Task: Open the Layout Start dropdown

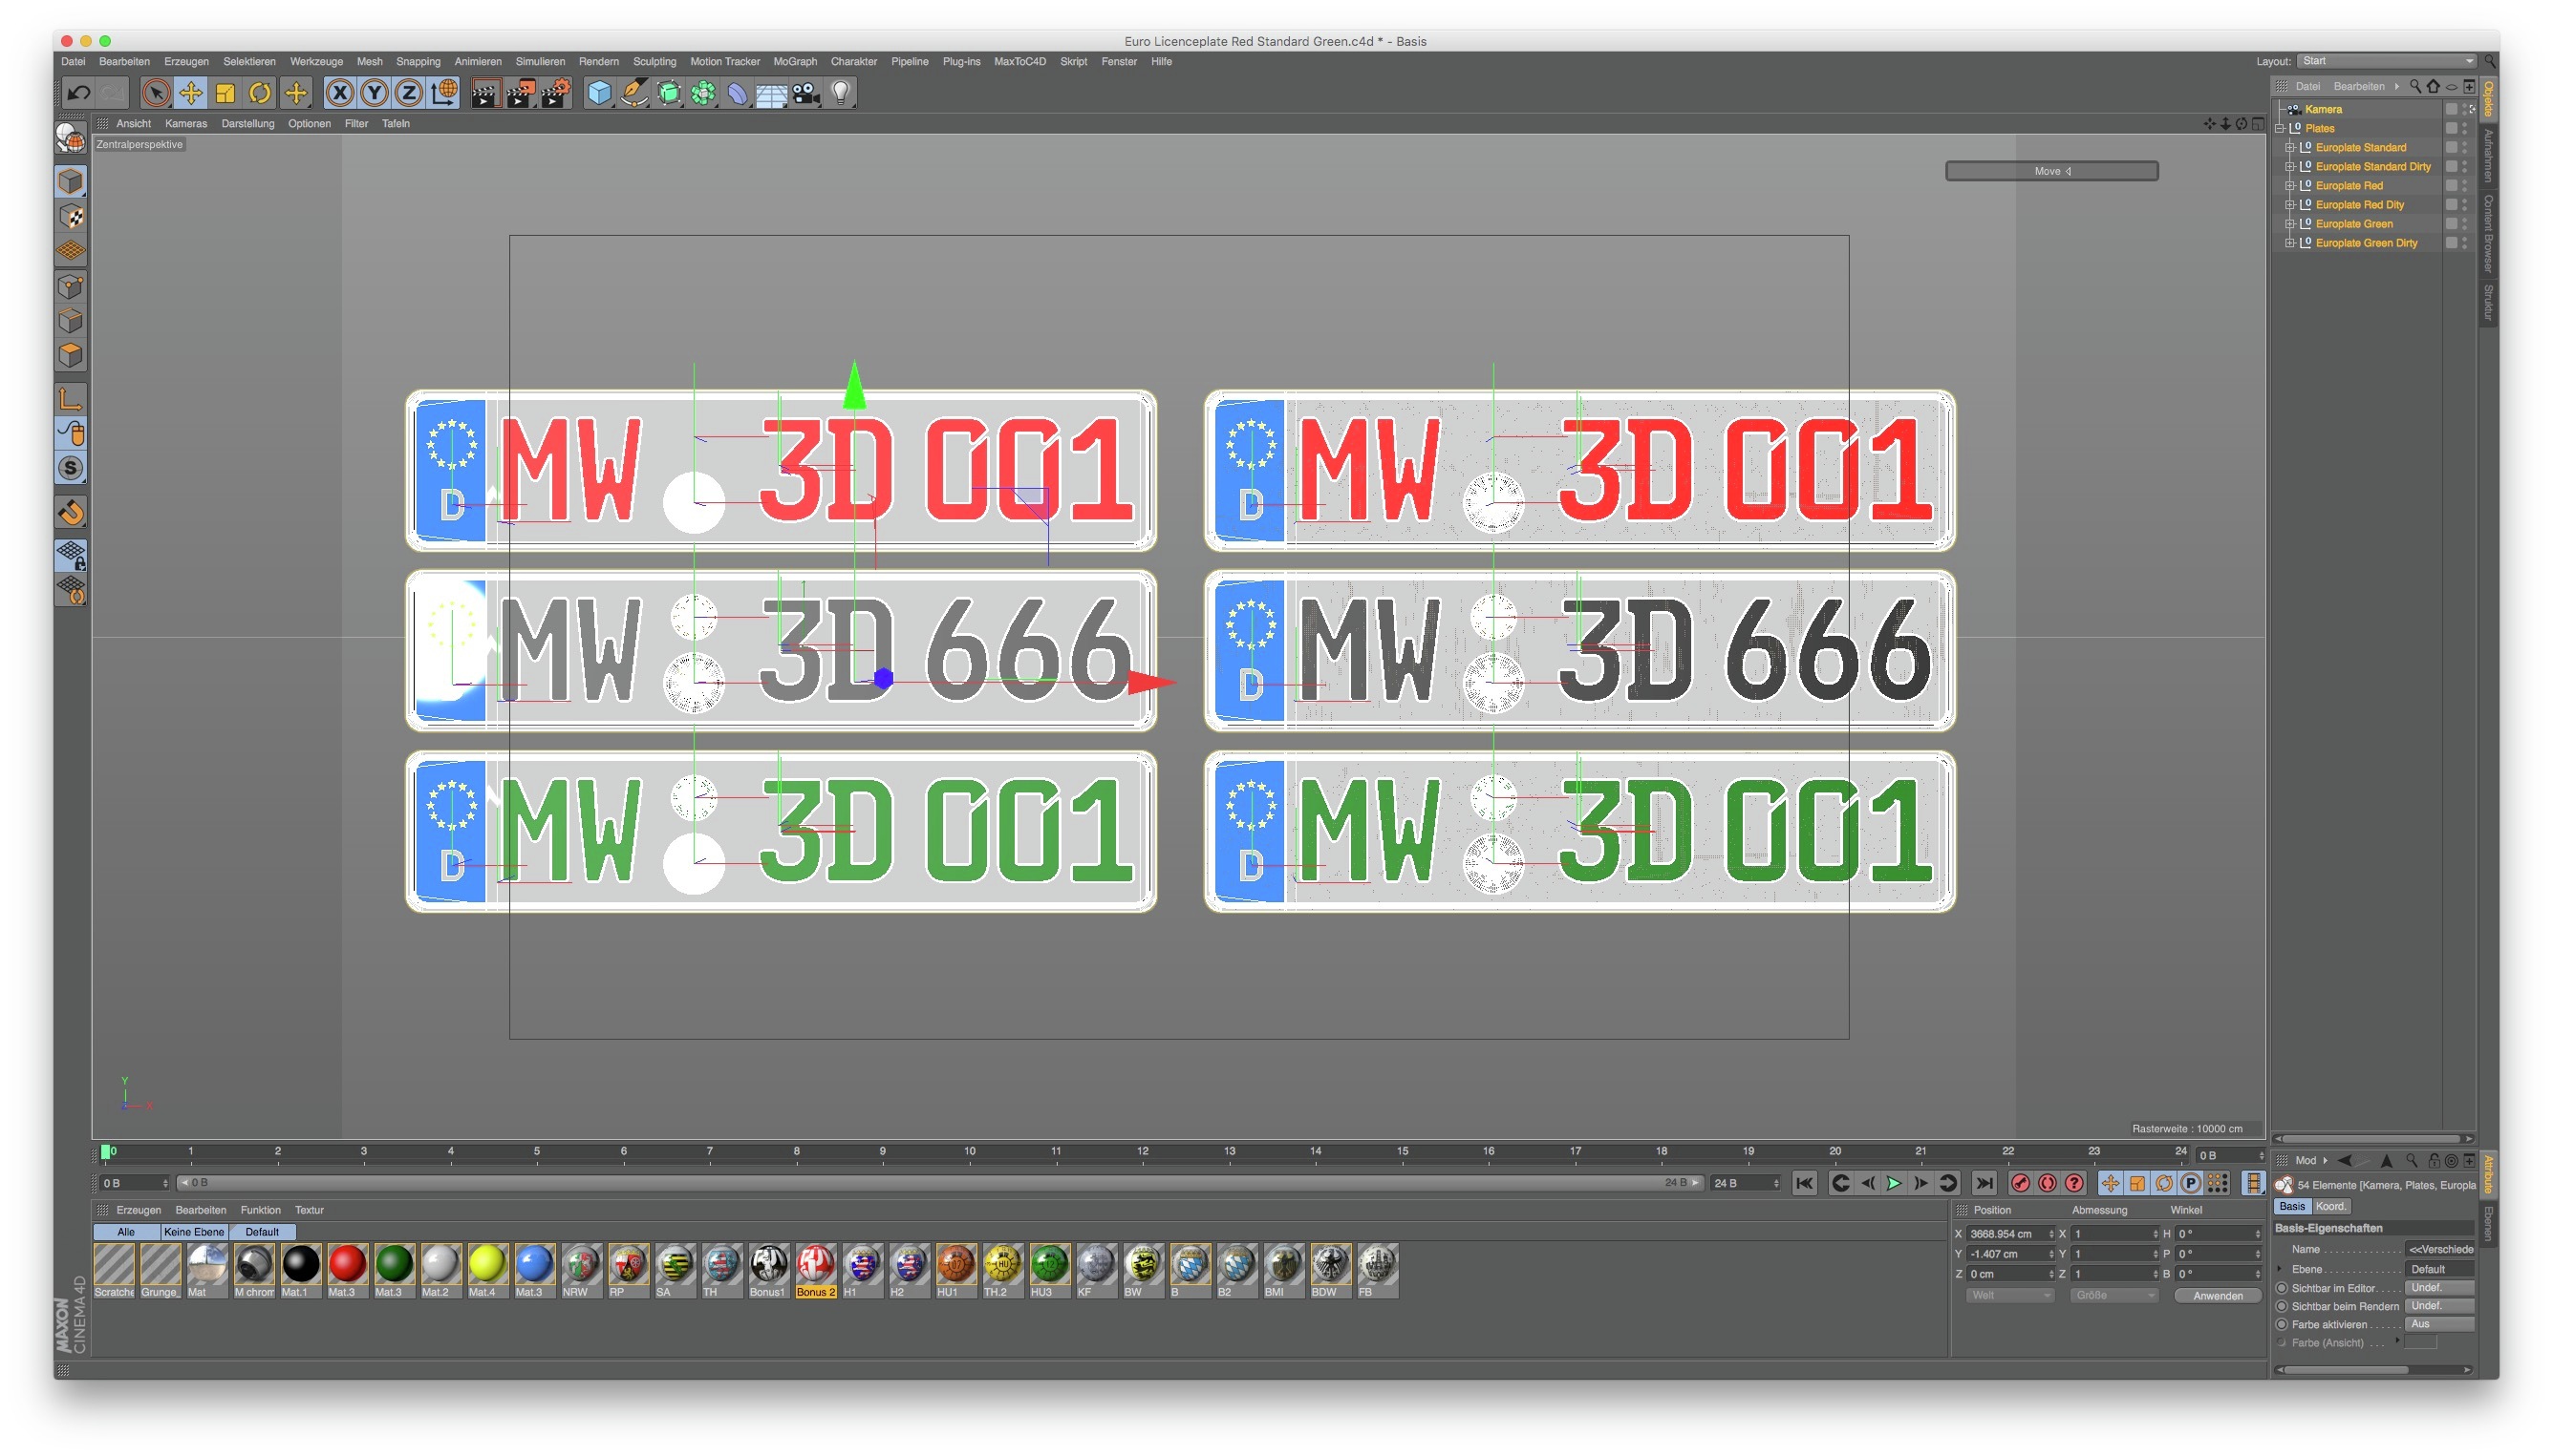Action: point(2386,61)
